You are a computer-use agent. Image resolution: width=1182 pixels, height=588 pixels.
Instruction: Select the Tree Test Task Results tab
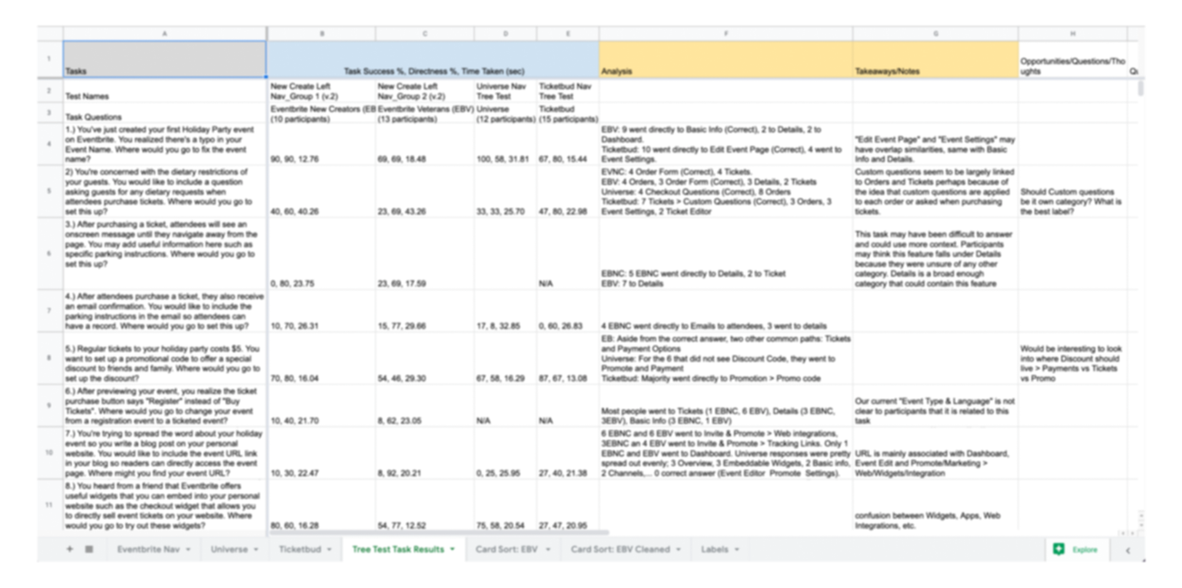pos(398,549)
